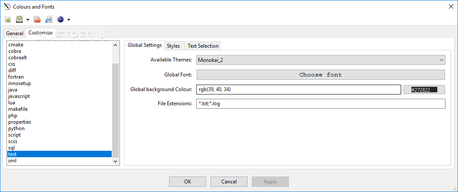Select python in the lexer list
458x192 pixels.
point(59,128)
